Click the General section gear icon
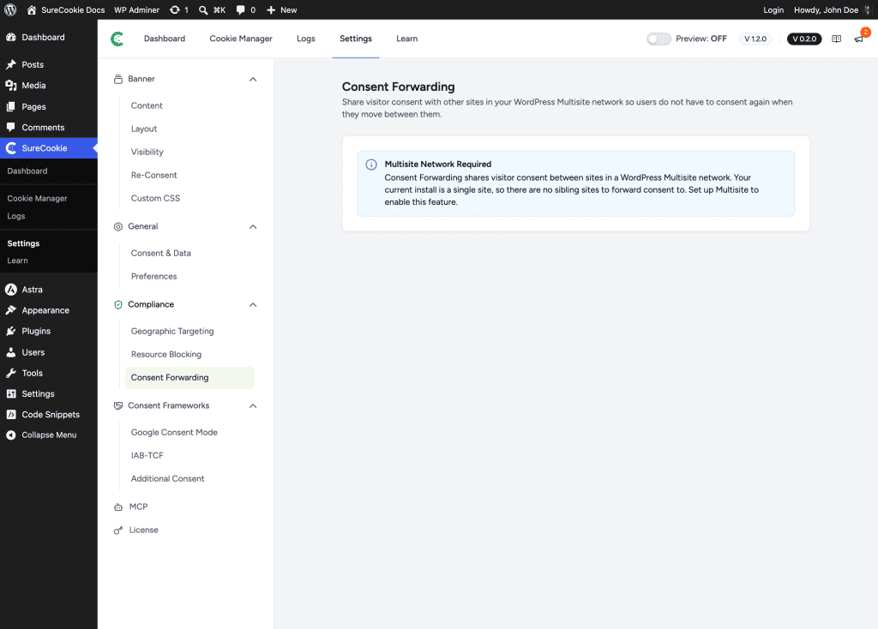This screenshot has height=629, width=878. [x=118, y=226]
